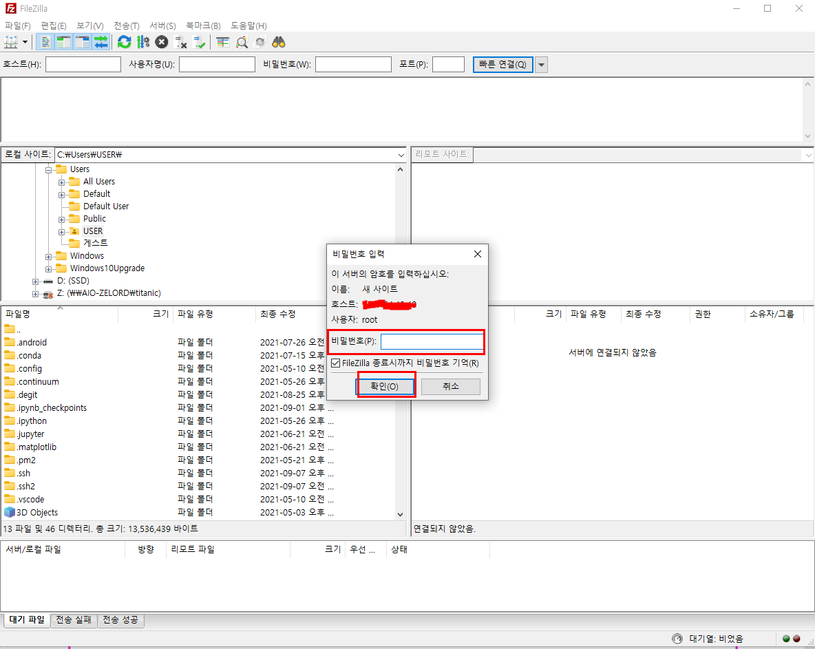
Task: Toggle transfer queue display icon
Action: [100, 42]
